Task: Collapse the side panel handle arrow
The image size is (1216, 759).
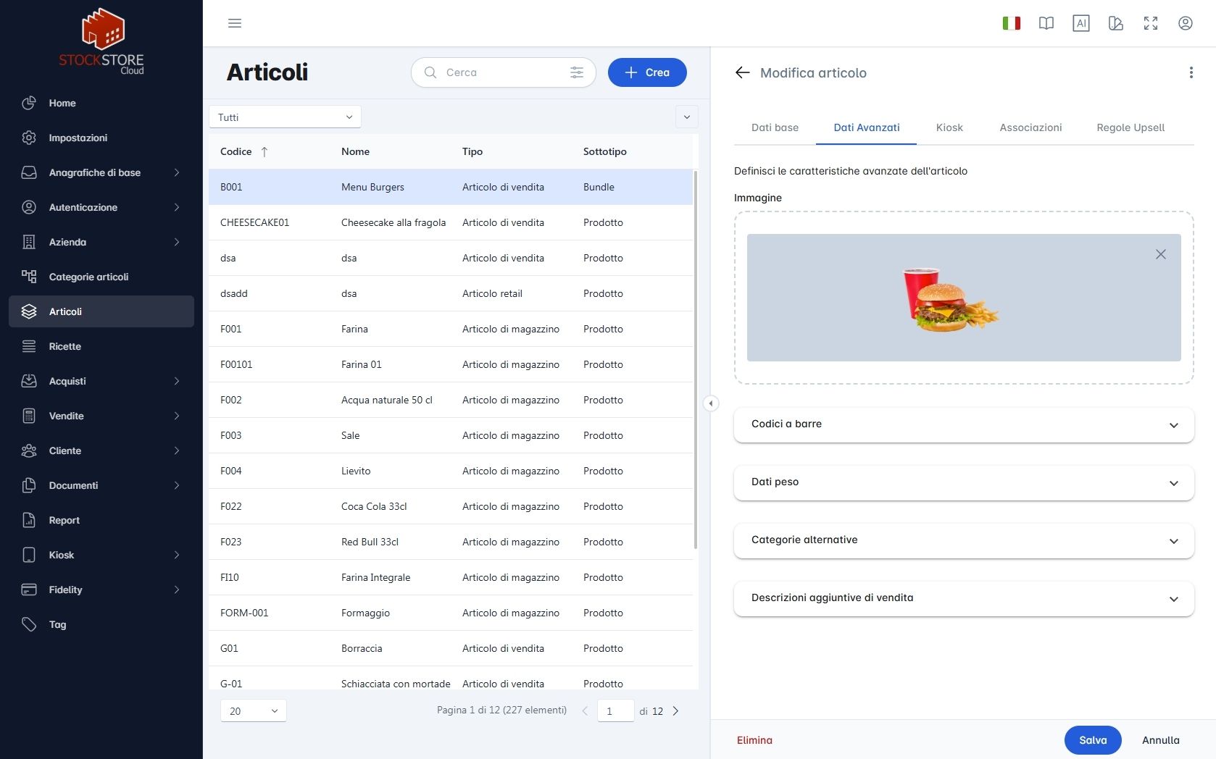Action: coord(711,403)
